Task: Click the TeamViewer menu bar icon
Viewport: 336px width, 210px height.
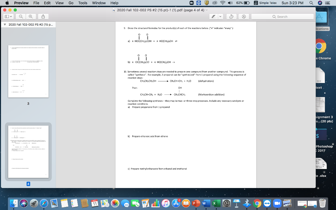Action: (x=199, y=3)
